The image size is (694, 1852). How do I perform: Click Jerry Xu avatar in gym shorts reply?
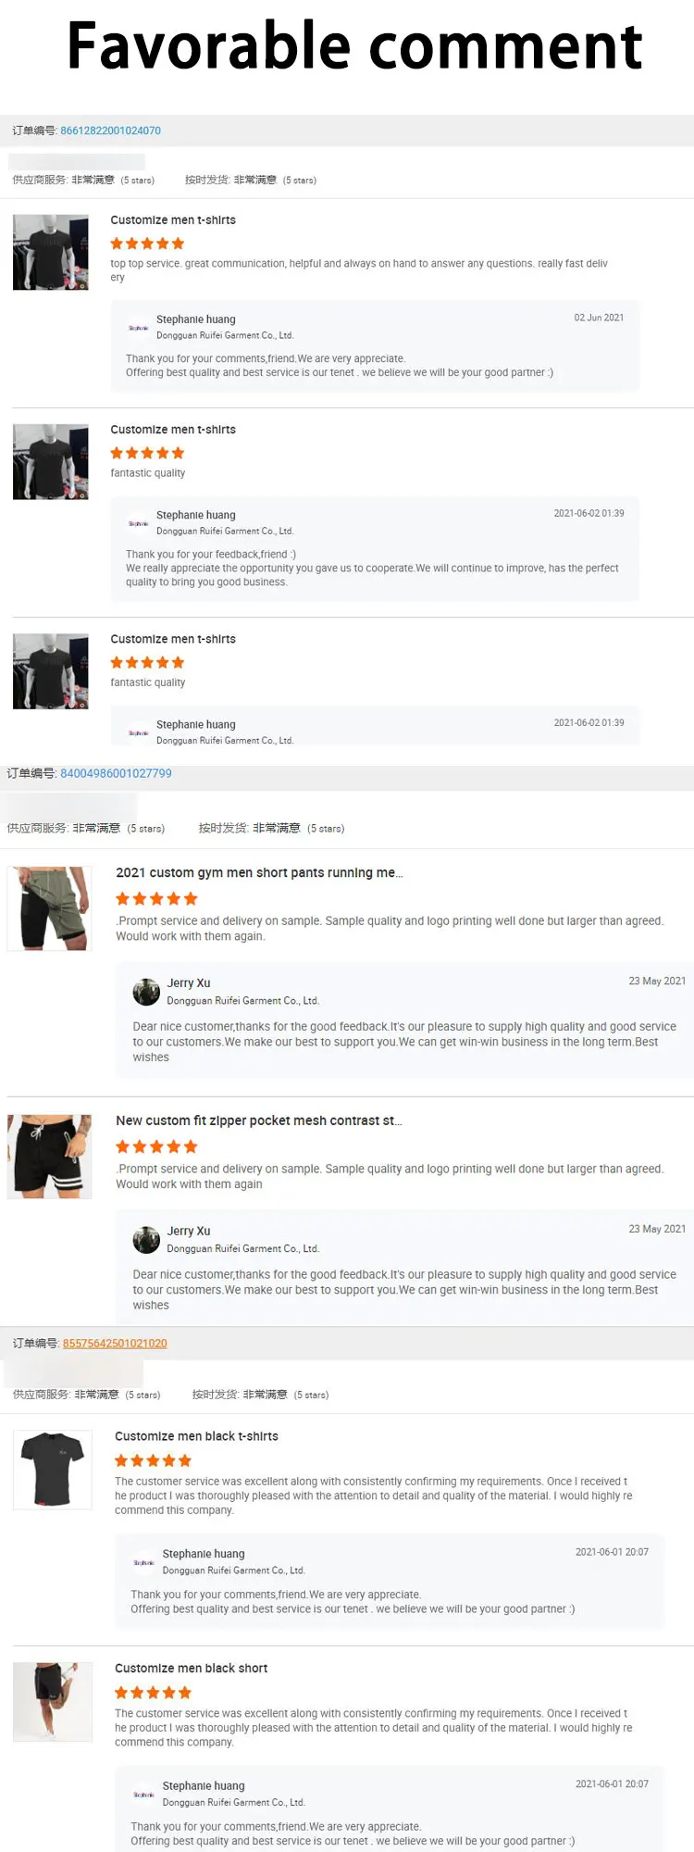coord(146,992)
